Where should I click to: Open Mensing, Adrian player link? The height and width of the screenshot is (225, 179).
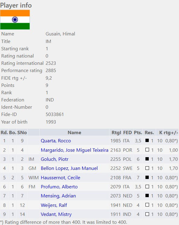click(58, 196)
